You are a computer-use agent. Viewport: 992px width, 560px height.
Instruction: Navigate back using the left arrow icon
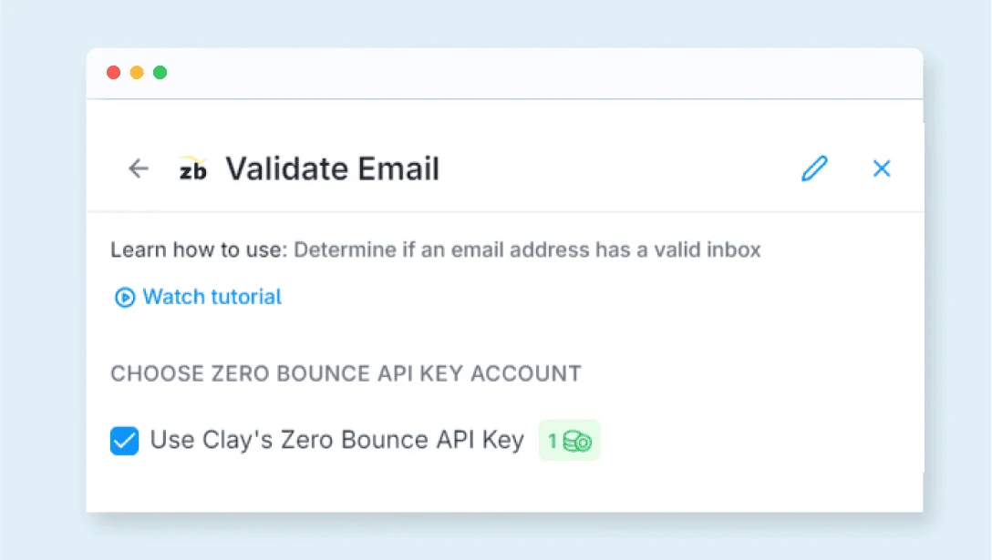point(138,168)
